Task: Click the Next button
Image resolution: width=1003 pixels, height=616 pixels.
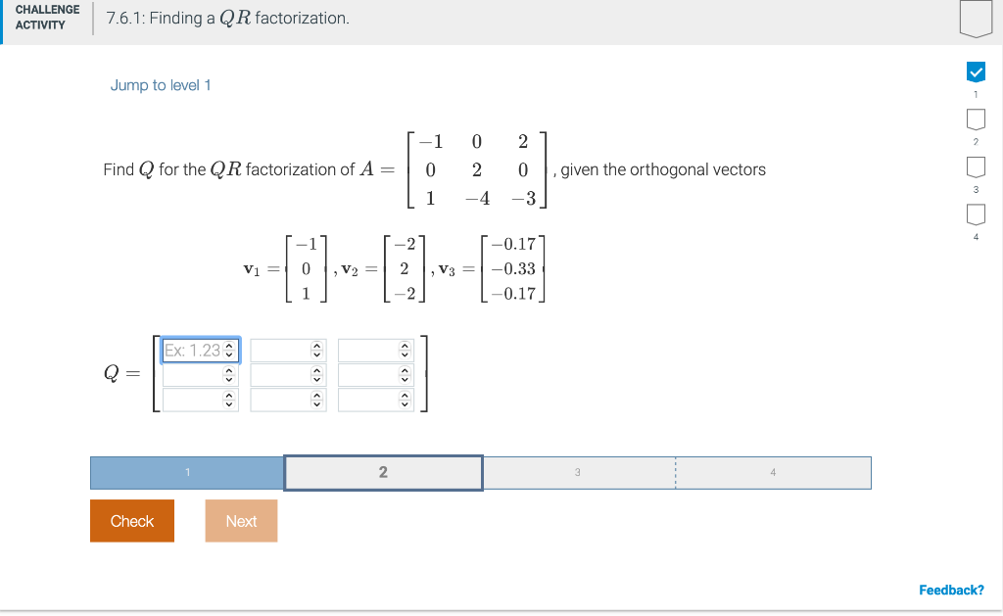Action: tap(240, 520)
